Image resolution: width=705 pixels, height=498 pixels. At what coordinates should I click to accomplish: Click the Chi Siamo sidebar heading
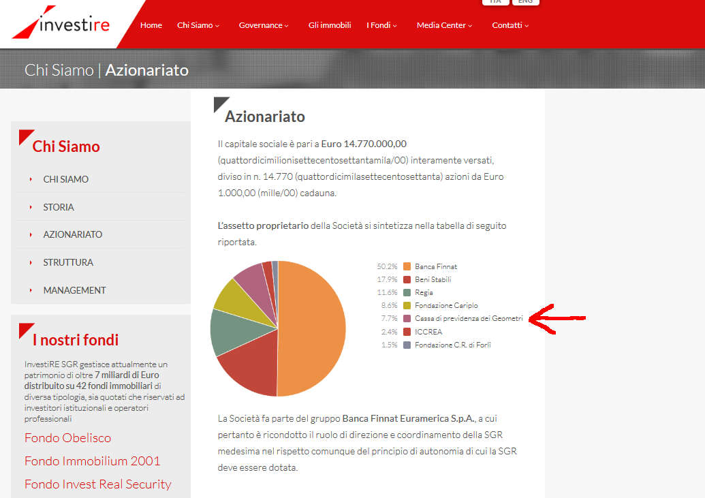[66, 146]
